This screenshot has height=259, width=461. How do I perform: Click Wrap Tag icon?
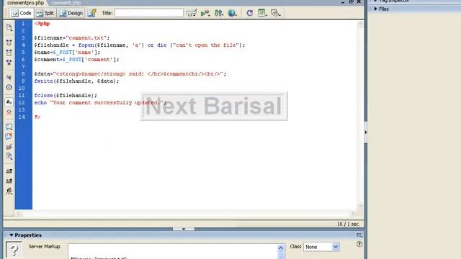pyautogui.click(x=9, y=146)
